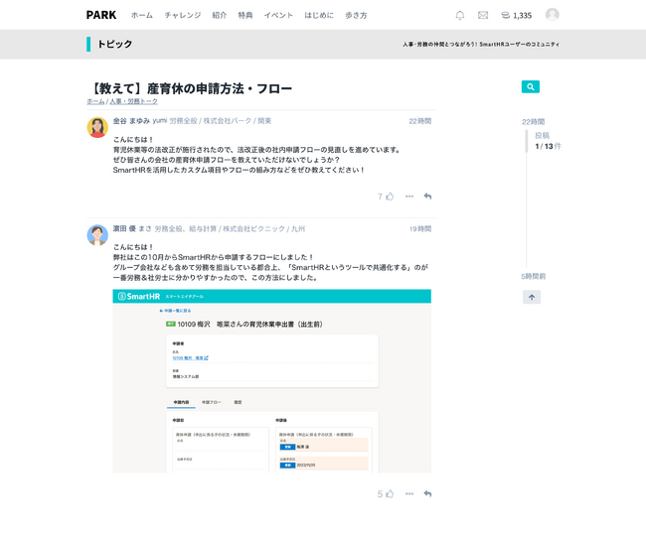Open the 特典 navigation item
Screen dimensions: 646x539
(x=245, y=15)
